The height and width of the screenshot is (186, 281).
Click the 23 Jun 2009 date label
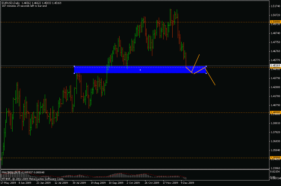(44, 183)
